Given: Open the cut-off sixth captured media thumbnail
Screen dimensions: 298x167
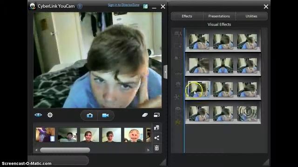Looking at the screenshot, I should pos(149,135).
